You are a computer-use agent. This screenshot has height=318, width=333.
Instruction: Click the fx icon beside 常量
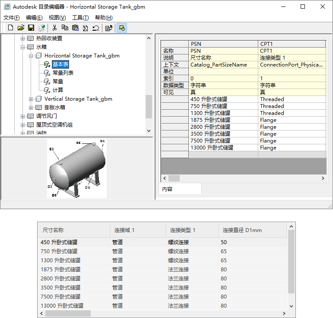47,82
